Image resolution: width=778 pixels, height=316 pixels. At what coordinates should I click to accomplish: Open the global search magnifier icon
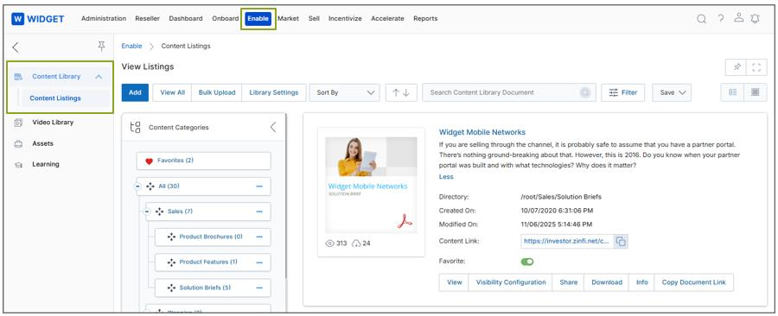tap(702, 19)
